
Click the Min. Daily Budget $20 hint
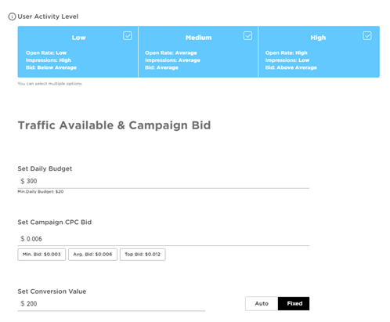tap(41, 191)
